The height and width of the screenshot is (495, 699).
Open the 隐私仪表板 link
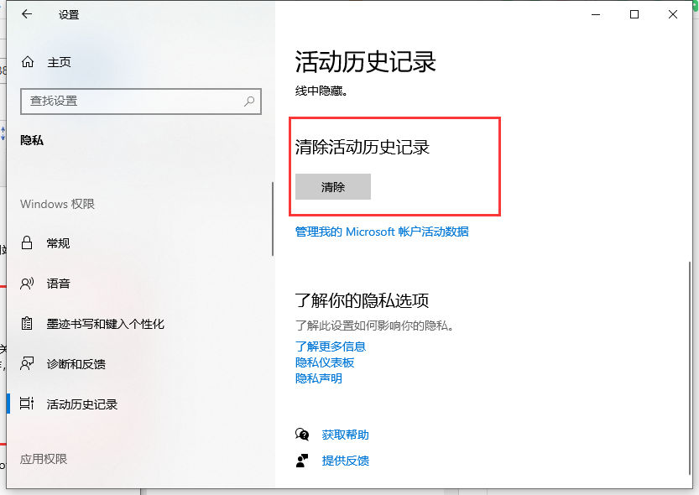coord(325,362)
